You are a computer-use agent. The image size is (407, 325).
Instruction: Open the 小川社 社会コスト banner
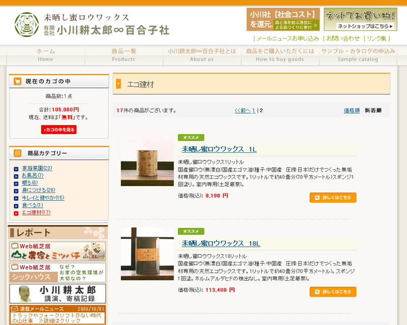283,19
